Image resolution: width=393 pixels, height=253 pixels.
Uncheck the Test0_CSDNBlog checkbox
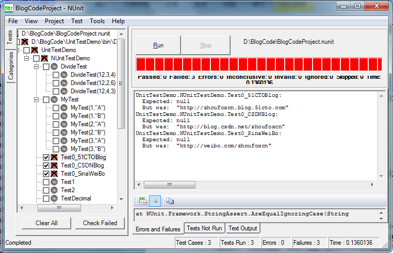pyautogui.click(x=46, y=166)
